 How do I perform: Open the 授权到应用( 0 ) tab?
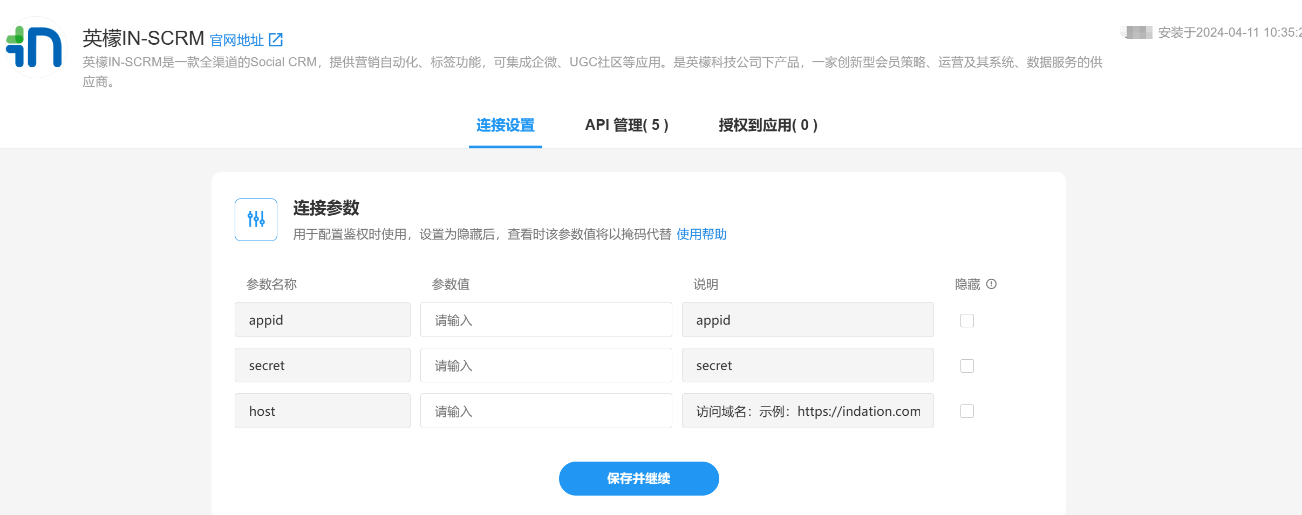pyautogui.click(x=768, y=125)
